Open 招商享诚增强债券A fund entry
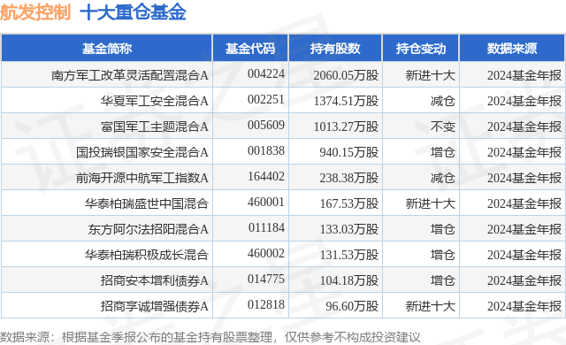 click(x=155, y=306)
